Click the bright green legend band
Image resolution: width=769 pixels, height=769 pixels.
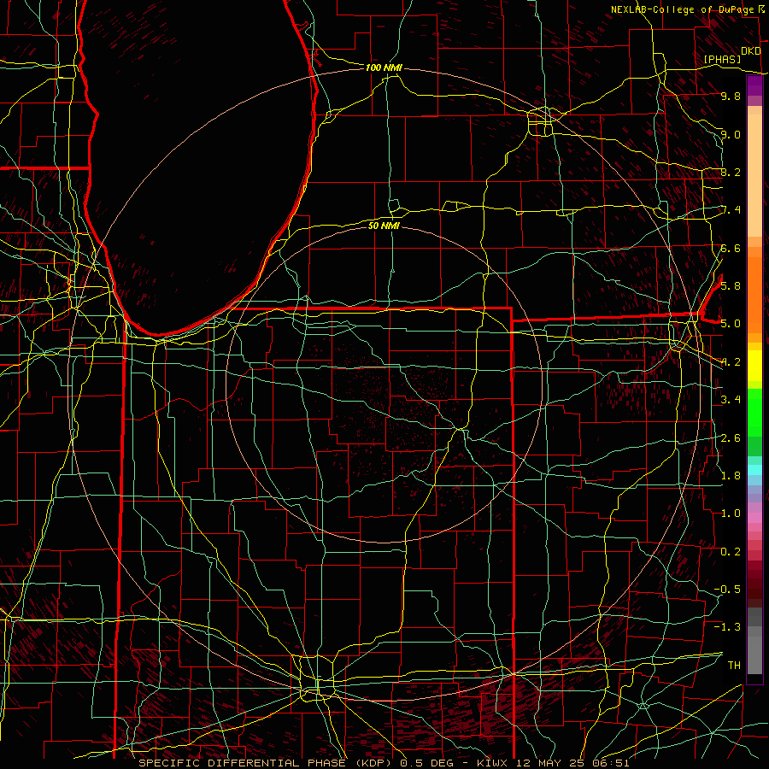[x=754, y=413]
